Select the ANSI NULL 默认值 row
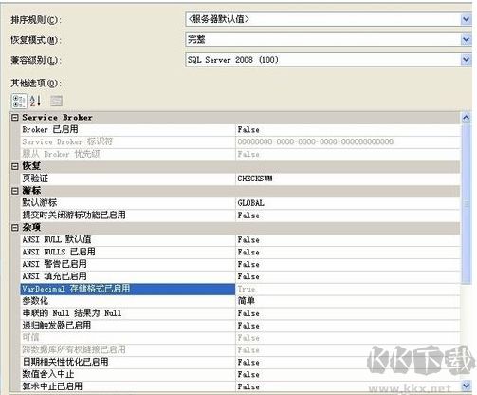 coord(241,239)
